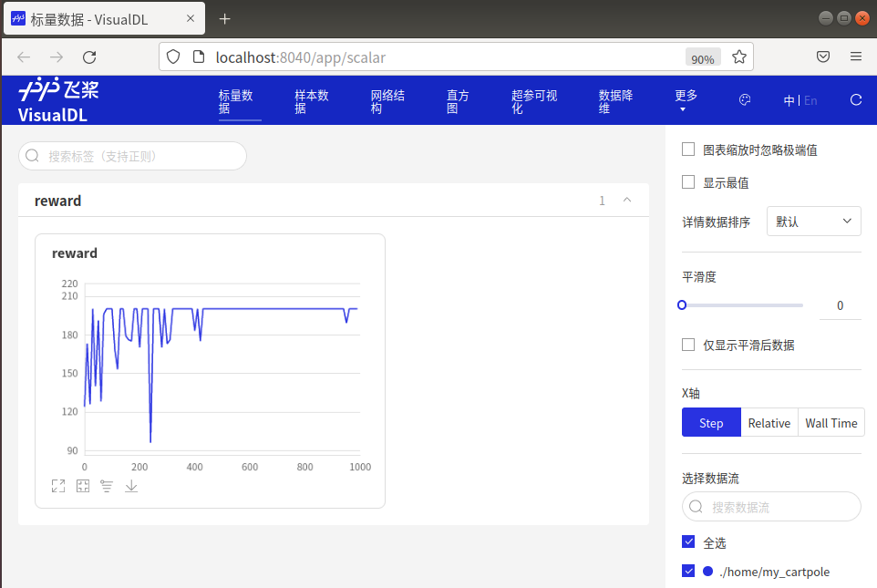Click the reward section header text
Viewport: 877px width, 588px height.
tap(57, 201)
